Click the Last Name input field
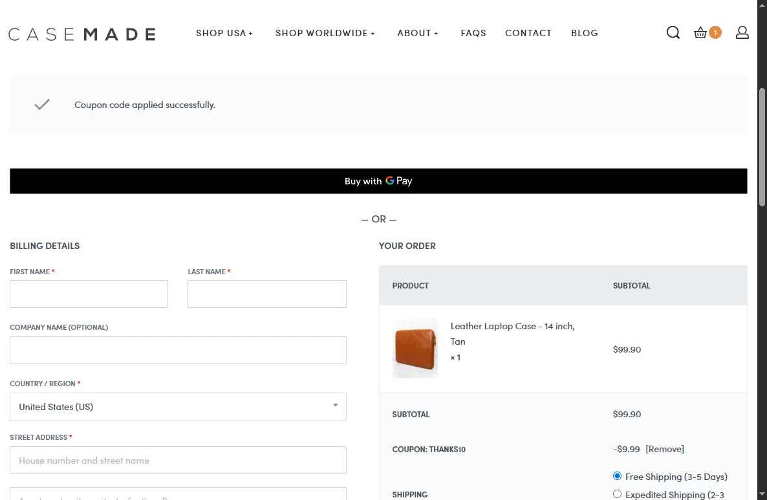This screenshot has width=767, height=500. 267,294
